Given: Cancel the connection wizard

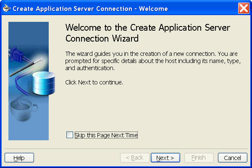Looking at the screenshot, I should click(x=233, y=158).
